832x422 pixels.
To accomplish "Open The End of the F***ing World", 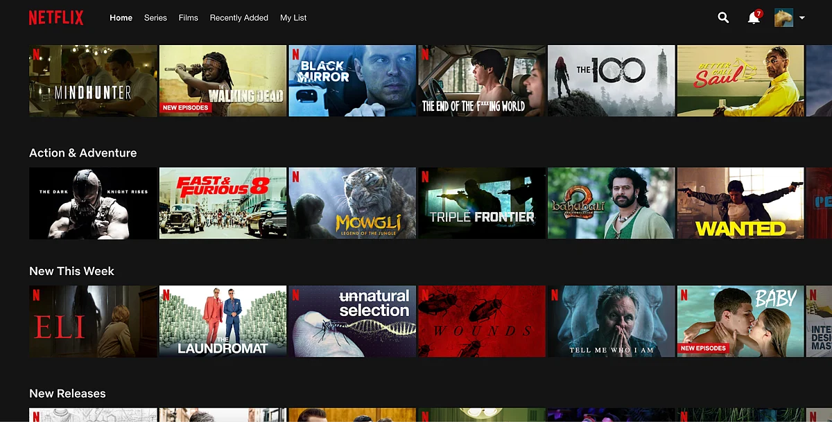I will coord(482,81).
